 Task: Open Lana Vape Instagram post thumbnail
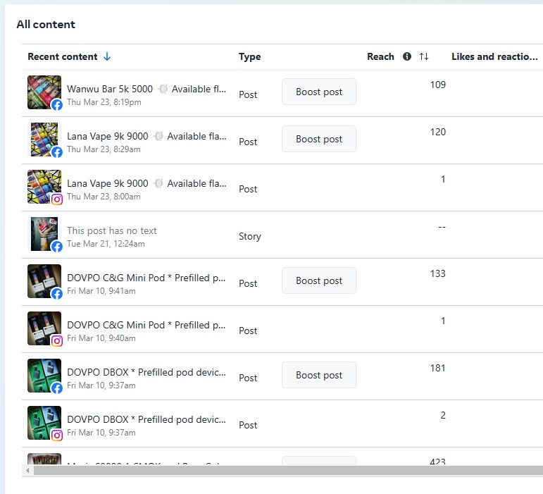point(44,187)
